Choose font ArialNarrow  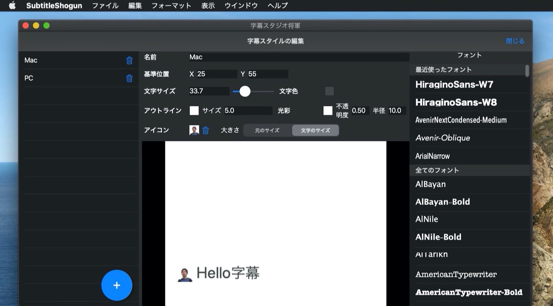click(469, 156)
